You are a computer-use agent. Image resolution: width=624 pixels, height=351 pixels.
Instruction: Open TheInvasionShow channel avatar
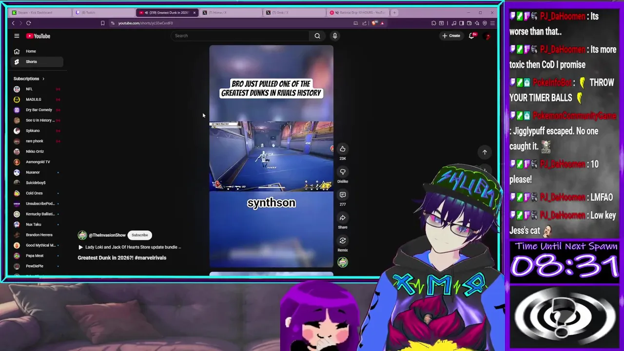(x=82, y=235)
